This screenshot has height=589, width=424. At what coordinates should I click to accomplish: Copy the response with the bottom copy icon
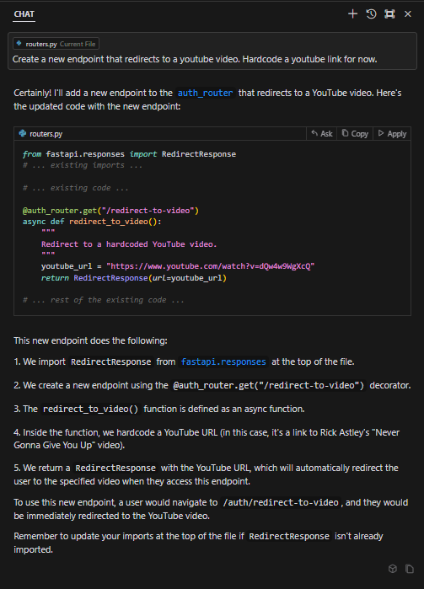tap(410, 569)
